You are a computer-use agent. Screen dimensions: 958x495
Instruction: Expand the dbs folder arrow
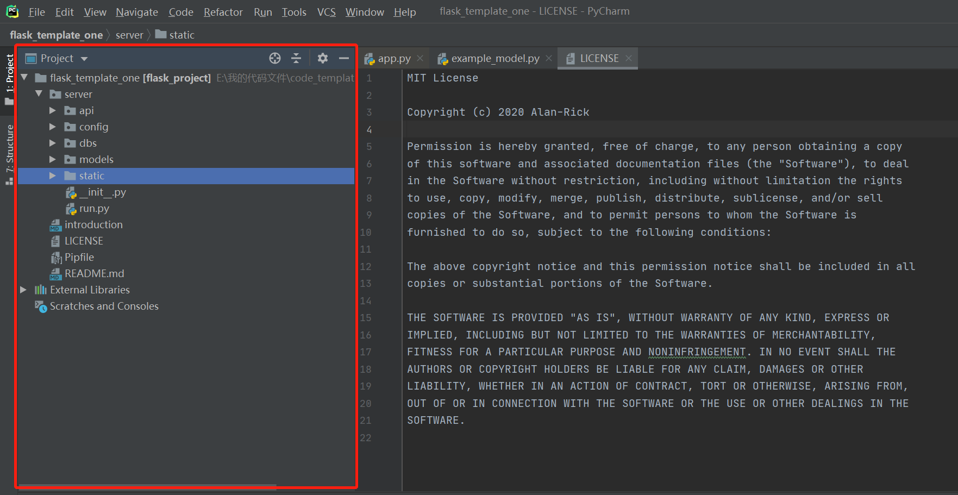click(53, 143)
